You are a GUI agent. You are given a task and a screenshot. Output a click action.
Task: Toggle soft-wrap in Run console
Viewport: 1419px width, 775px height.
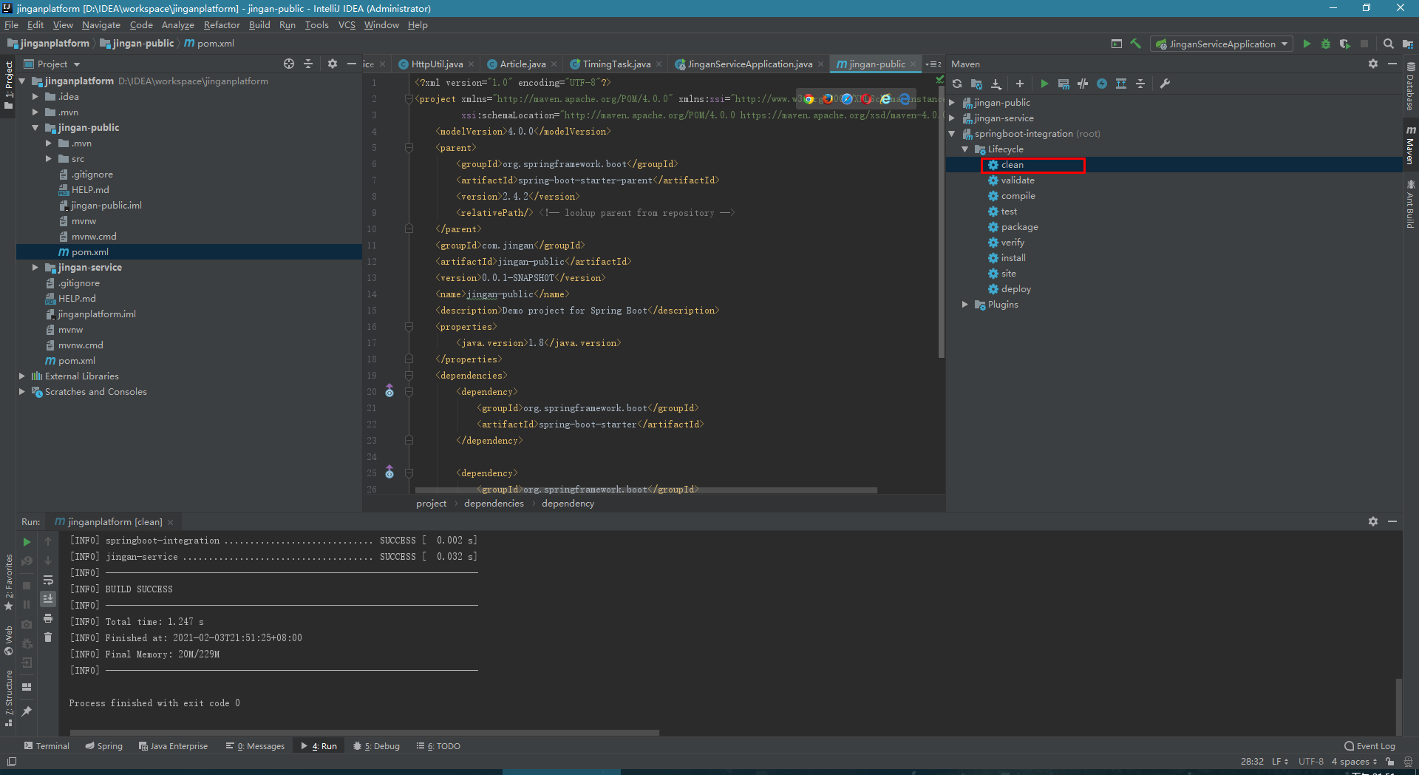[48, 581]
